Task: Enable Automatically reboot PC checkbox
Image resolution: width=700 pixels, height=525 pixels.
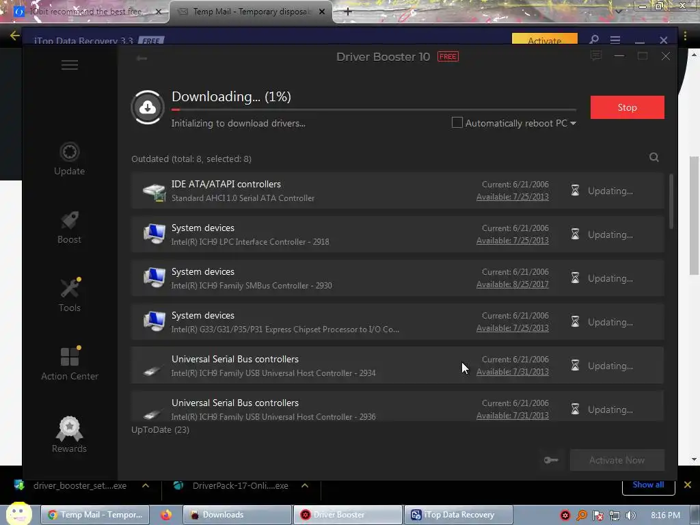Action: pyautogui.click(x=457, y=123)
